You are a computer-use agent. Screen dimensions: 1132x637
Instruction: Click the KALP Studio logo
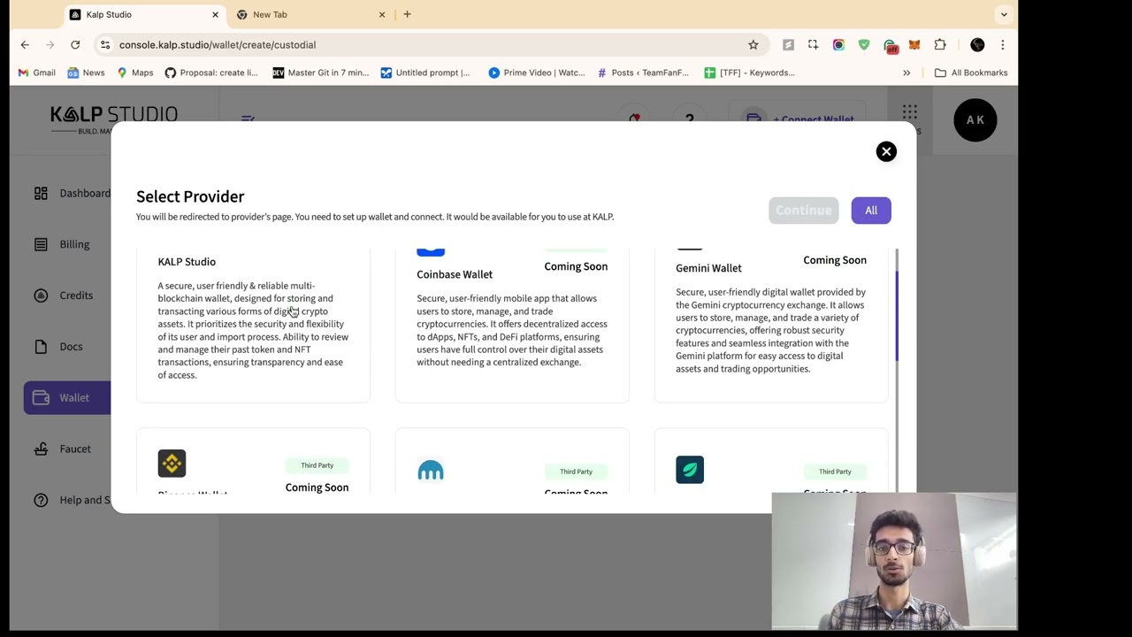point(114,119)
